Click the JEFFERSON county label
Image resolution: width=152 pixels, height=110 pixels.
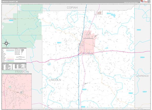tap(10, 19)
